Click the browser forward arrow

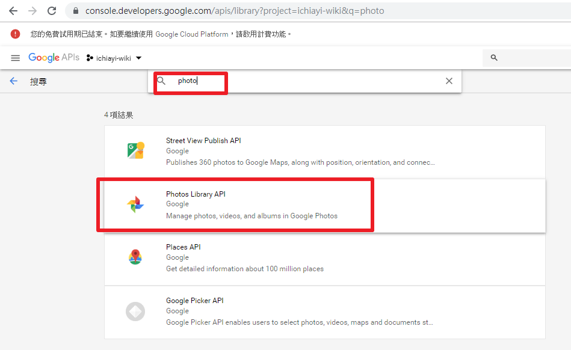[32, 11]
